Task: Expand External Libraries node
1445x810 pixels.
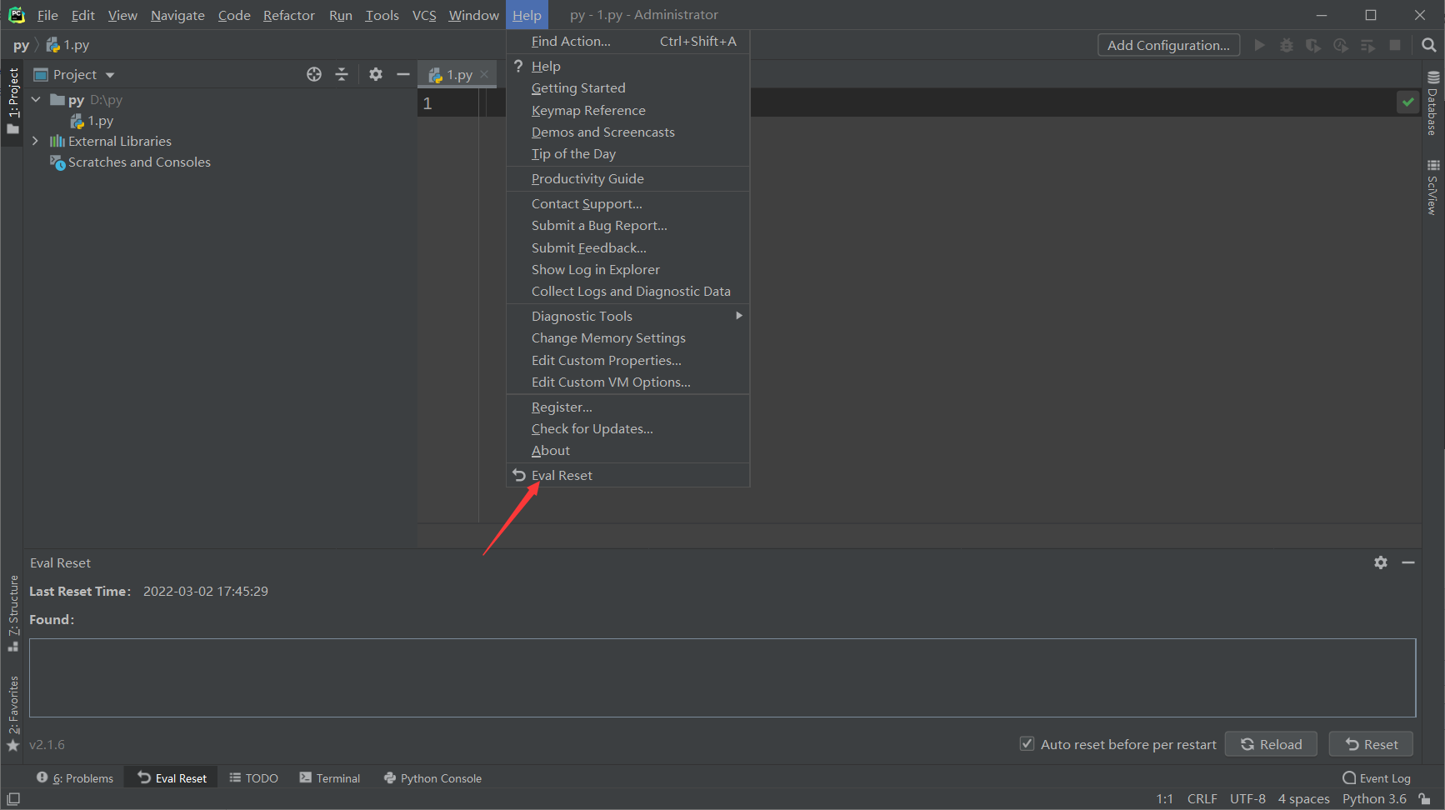Action: tap(36, 141)
